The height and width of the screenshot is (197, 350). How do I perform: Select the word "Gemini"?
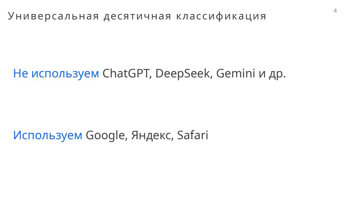(x=236, y=74)
